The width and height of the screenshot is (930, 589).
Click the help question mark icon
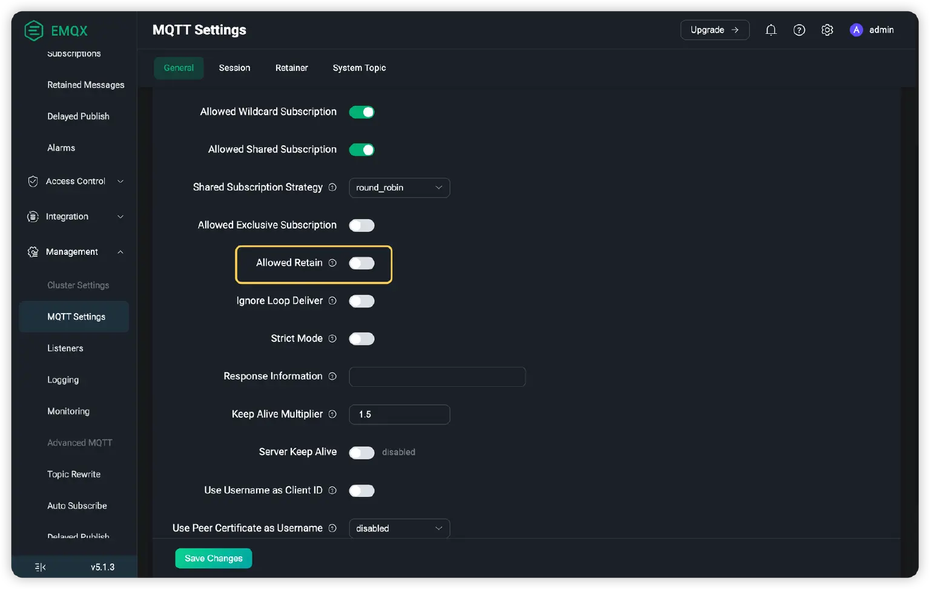[x=799, y=30]
